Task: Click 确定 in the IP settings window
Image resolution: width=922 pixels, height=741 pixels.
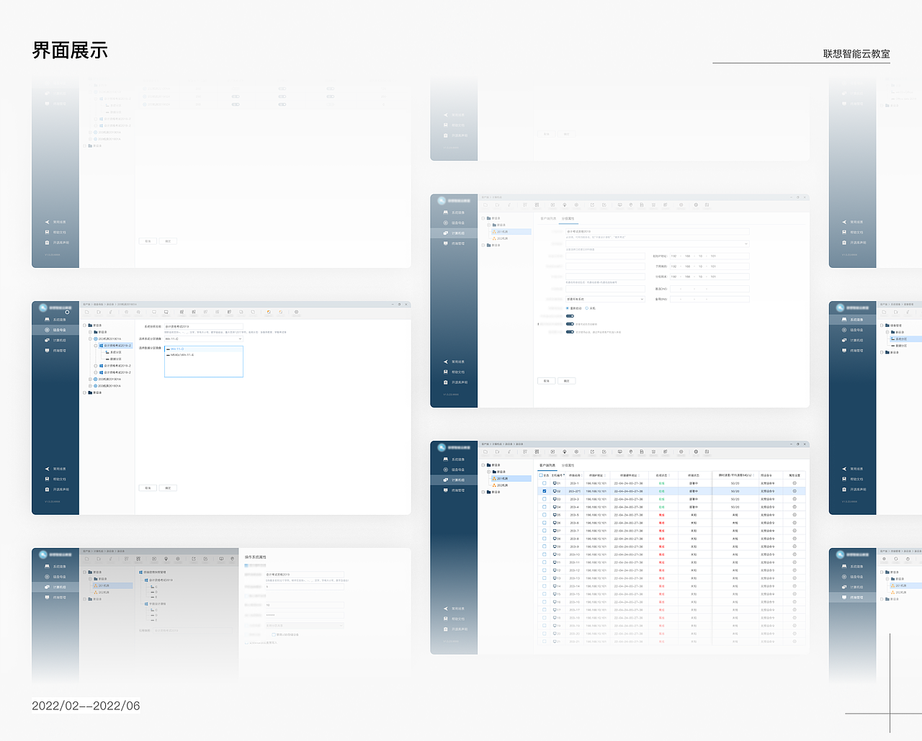Action: point(566,381)
